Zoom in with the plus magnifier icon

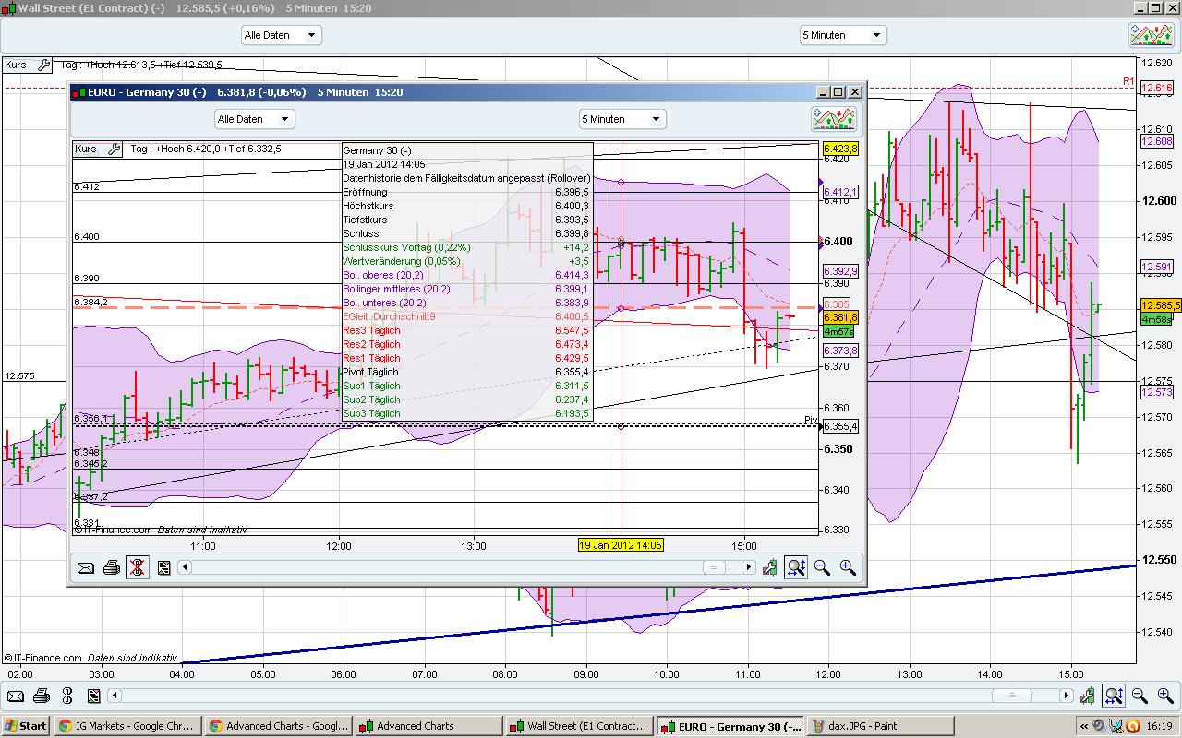pos(848,567)
